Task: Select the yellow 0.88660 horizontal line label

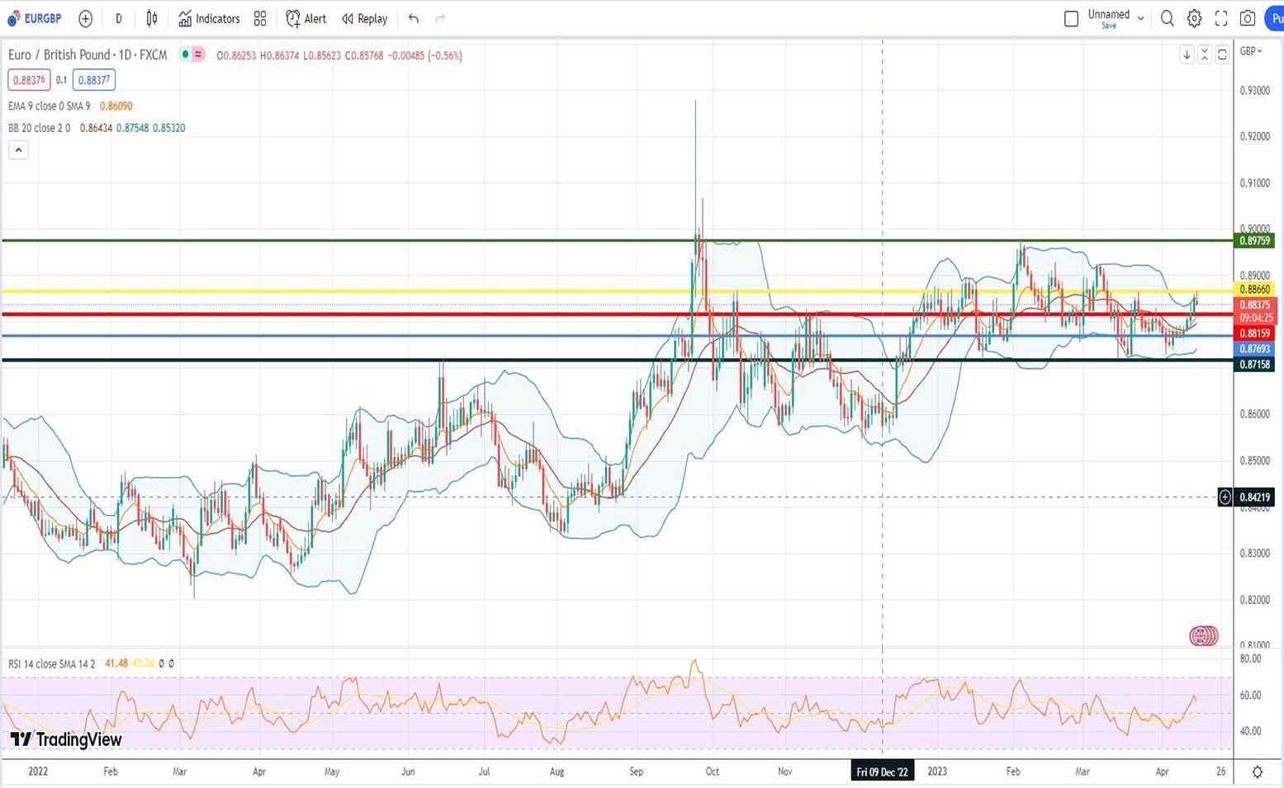Action: tap(1254, 290)
